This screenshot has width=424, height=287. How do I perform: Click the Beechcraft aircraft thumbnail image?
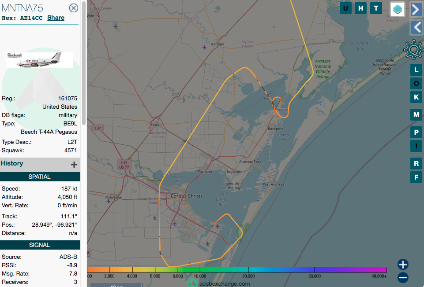[39, 60]
